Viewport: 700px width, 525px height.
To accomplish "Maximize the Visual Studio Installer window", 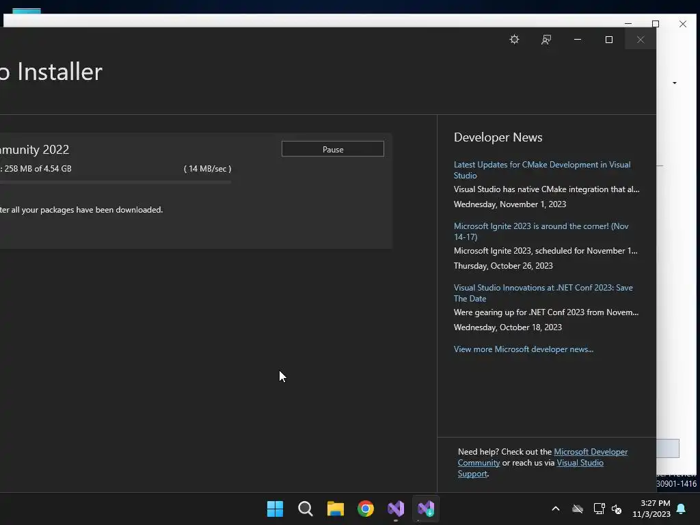I will tap(609, 39).
